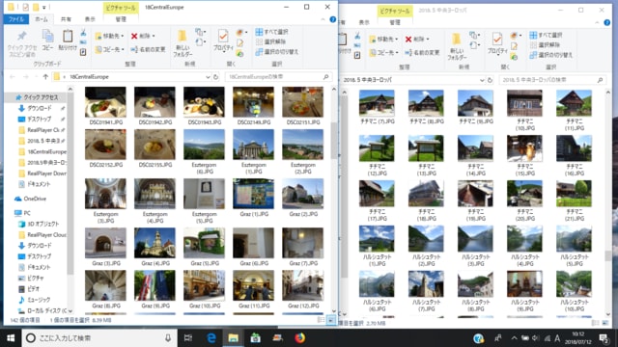Collapse the ribbon with the chevron arrow
Viewport: 618px width, 347px height.
click(323, 19)
